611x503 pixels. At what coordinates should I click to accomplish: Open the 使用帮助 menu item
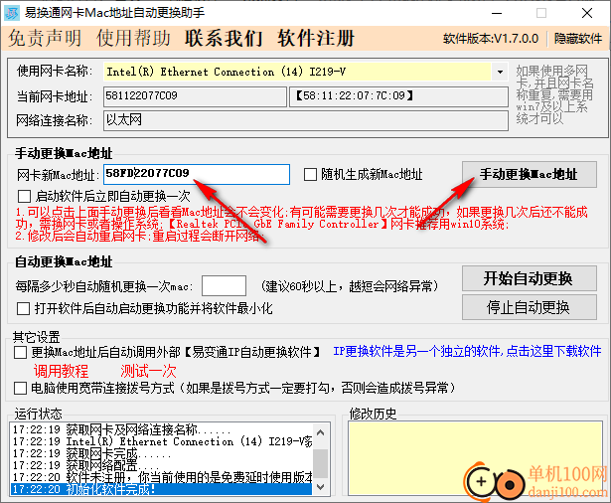point(133,38)
